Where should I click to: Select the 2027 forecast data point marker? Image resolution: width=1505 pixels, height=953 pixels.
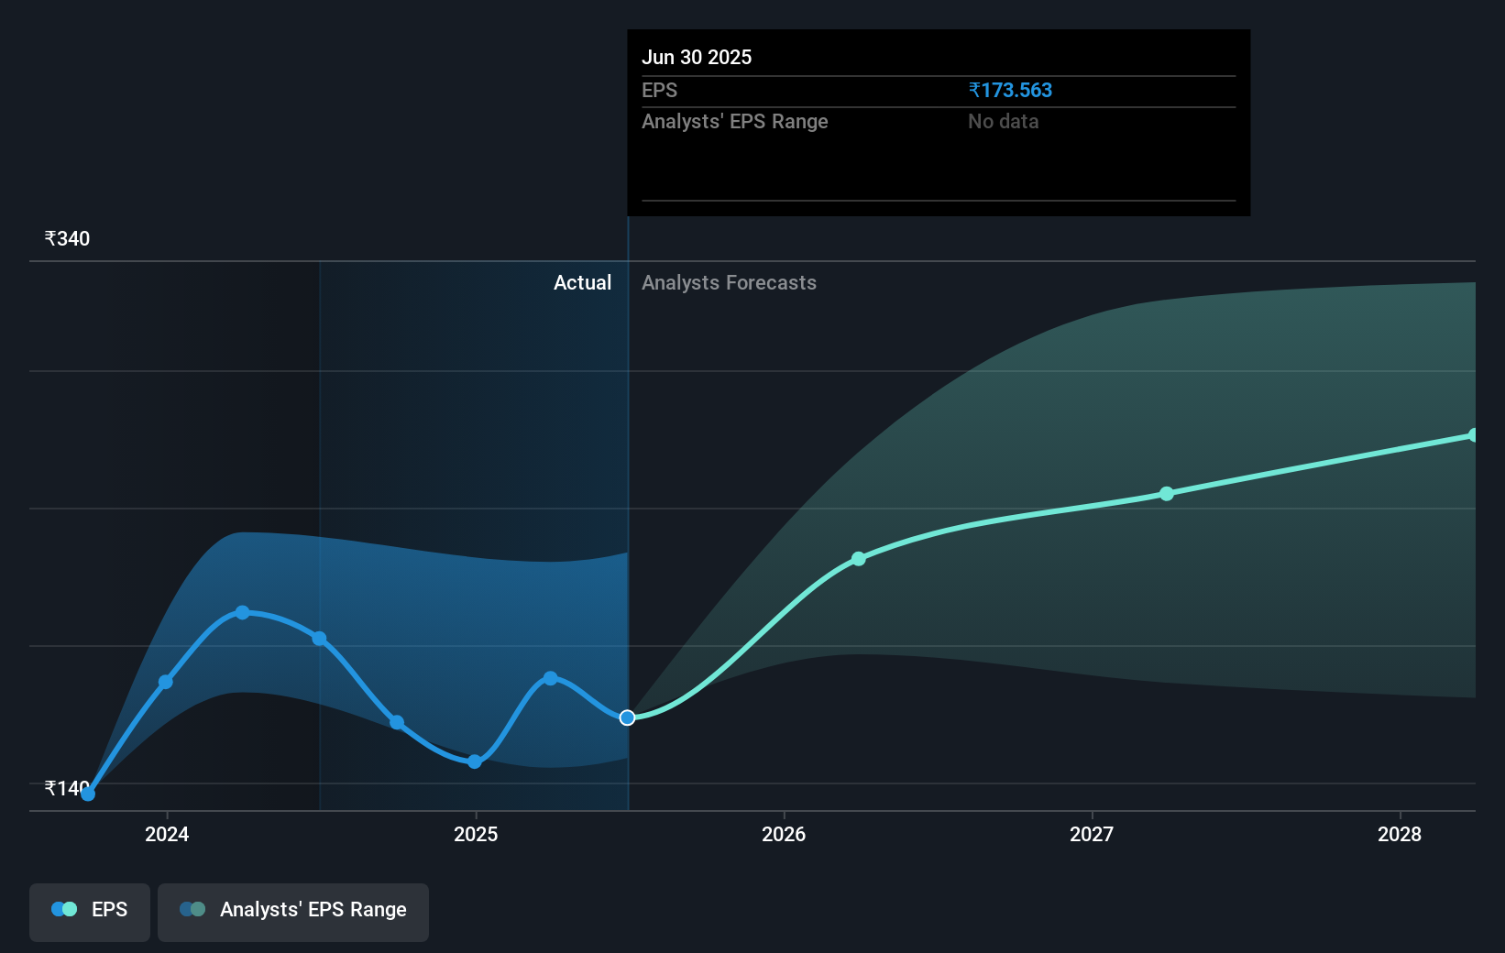point(1166,494)
